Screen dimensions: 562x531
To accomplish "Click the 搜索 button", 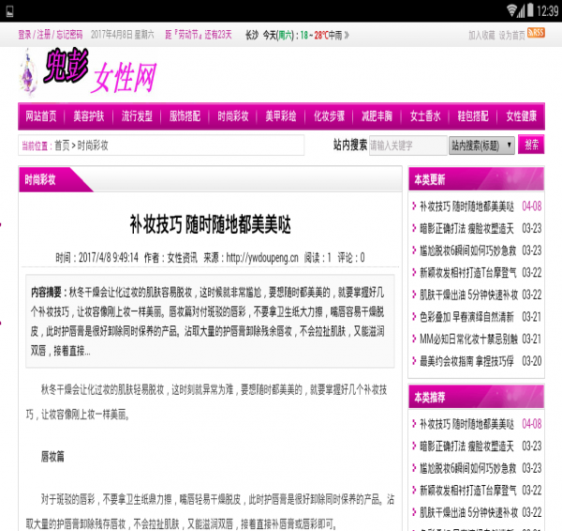I will [x=531, y=144].
